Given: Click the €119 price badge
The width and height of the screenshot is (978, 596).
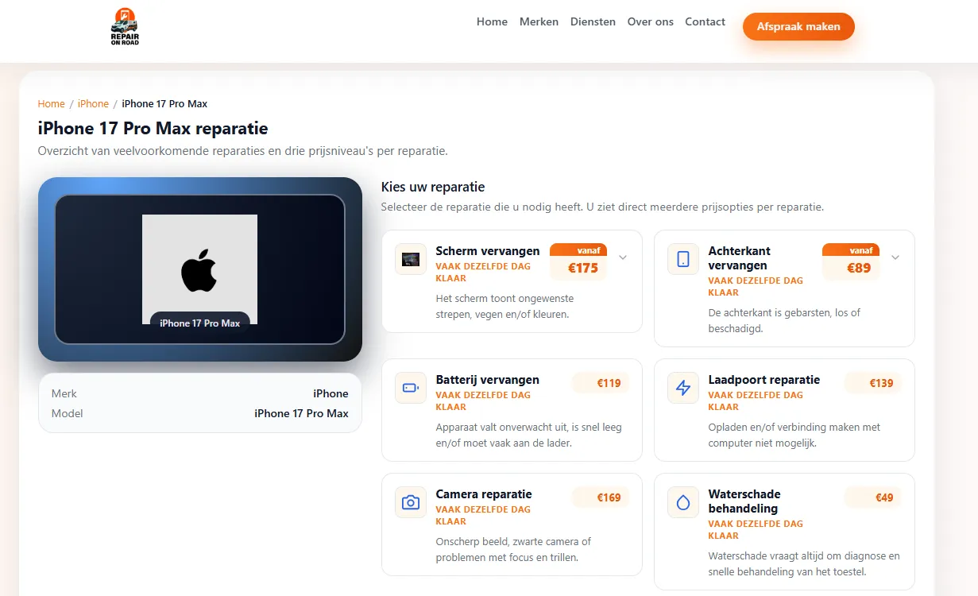Looking at the screenshot, I should coord(601,383).
